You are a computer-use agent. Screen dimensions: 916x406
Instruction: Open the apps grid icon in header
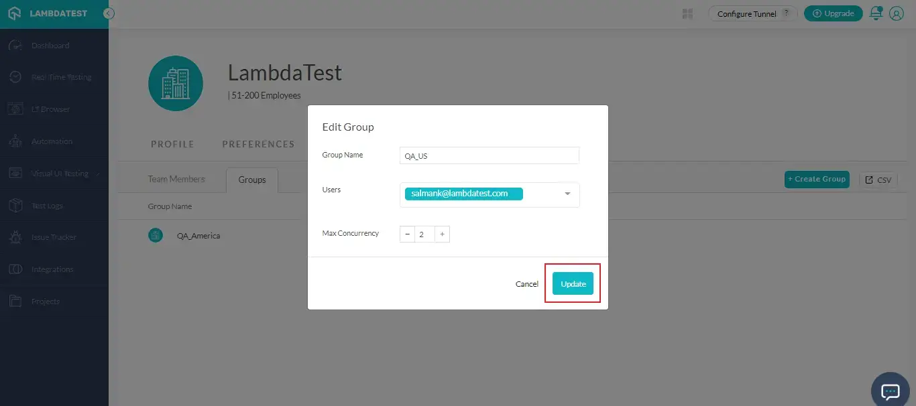pos(687,14)
